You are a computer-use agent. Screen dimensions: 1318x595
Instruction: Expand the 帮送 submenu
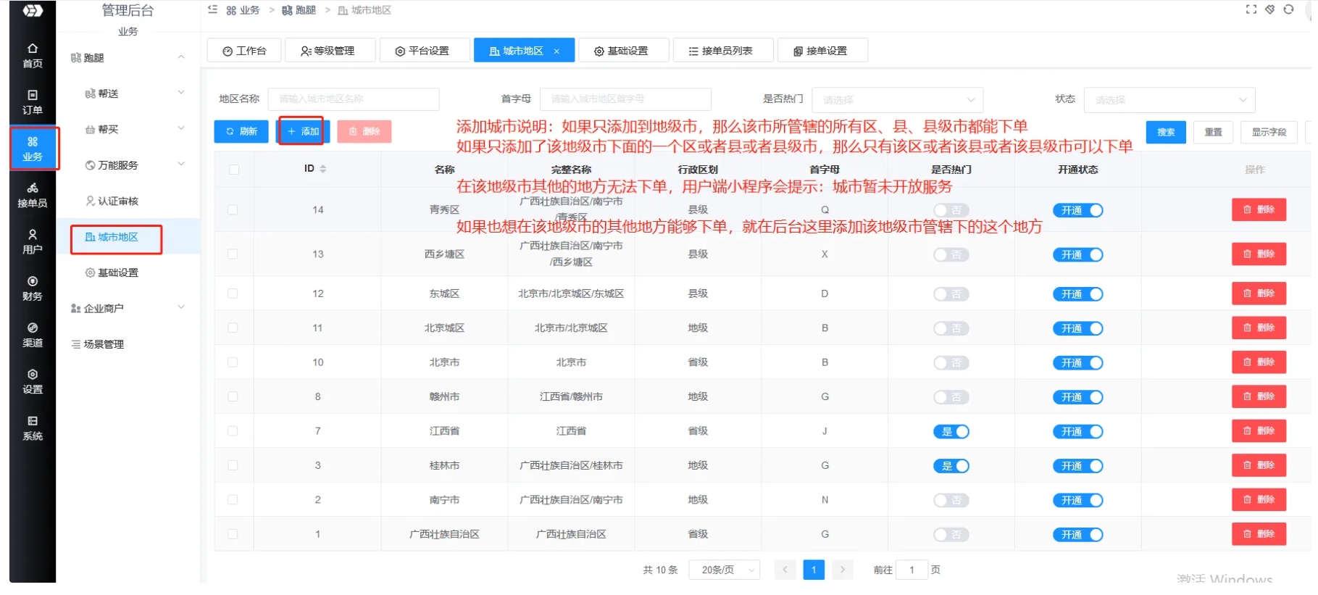[181, 93]
